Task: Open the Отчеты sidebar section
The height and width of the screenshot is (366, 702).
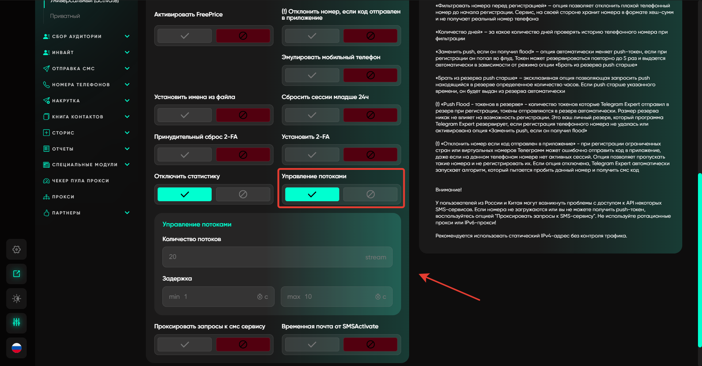Action: click(x=63, y=149)
